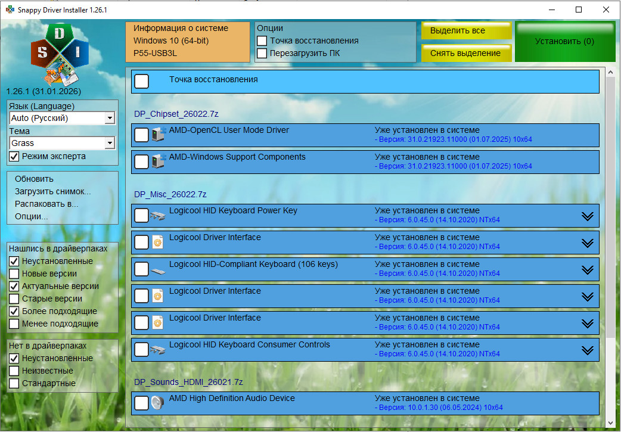Enable the Перезагрузить ПК option
The width and height of the screenshot is (621, 432).
click(262, 53)
